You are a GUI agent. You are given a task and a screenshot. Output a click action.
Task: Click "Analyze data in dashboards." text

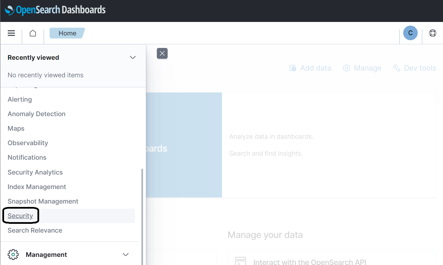pos(271,137)
